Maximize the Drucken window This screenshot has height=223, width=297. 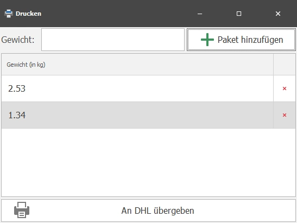pyautogui.click(x=239, y=14)
